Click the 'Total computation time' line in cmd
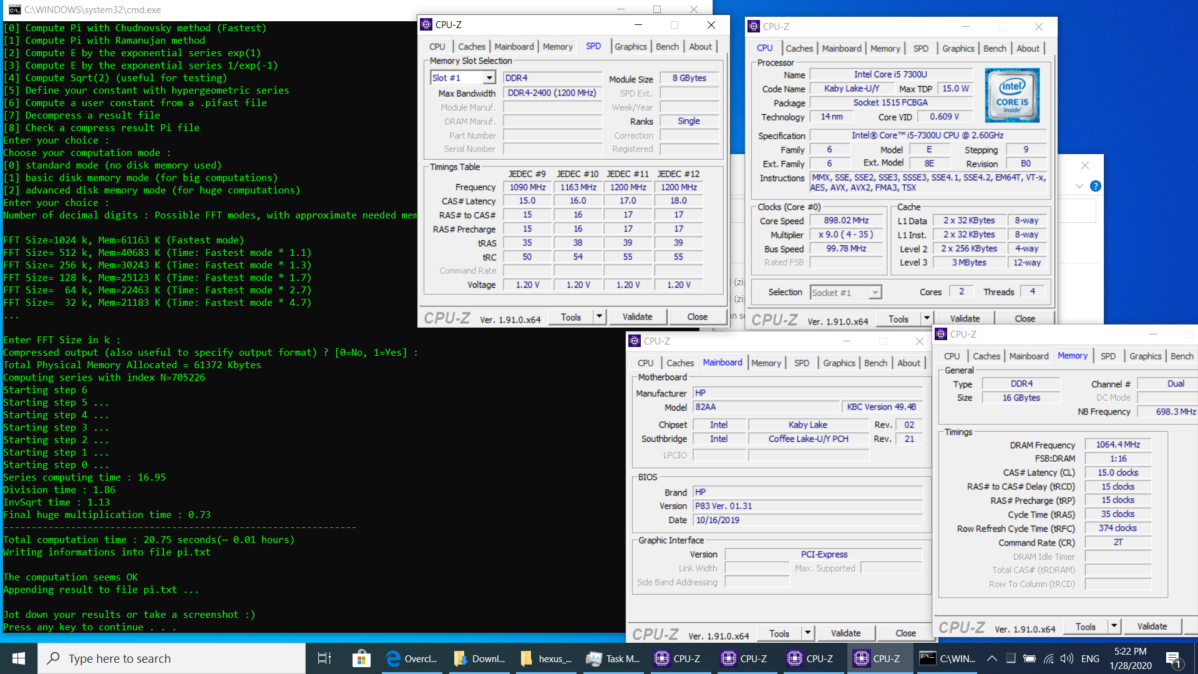 pyautogui.click(x=149, y=540)
